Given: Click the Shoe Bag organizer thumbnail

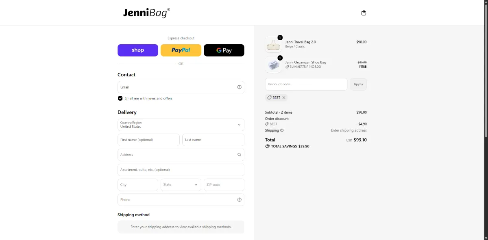Looking at the screenshot, I should click(273, 65).
